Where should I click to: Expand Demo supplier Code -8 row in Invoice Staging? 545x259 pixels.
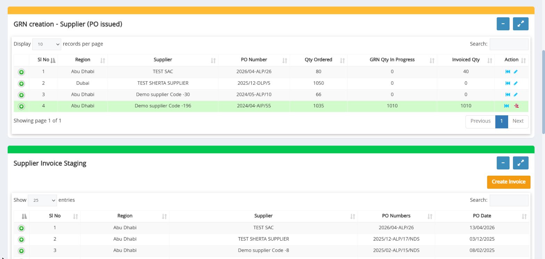(21, 251)
